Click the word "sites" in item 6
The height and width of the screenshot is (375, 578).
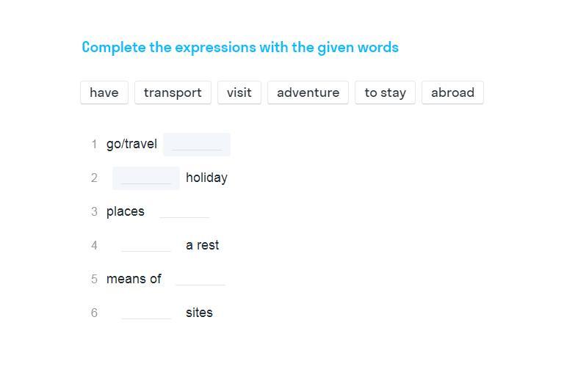199,313
